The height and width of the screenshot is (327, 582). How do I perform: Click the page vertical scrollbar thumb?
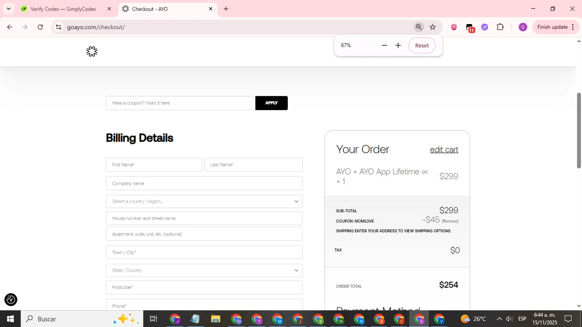[x=579, y=130]
